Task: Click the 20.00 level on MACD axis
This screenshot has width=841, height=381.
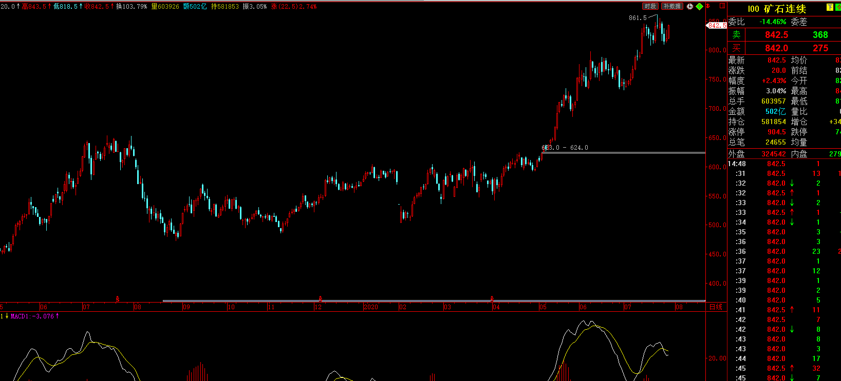Action: pyautogui.click(x=718, y=358)
